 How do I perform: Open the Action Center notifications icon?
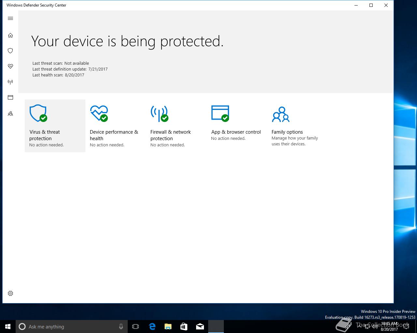(406, 326)
